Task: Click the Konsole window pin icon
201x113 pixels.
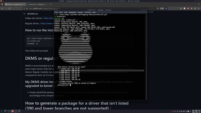Action: [x=57, y=10]
